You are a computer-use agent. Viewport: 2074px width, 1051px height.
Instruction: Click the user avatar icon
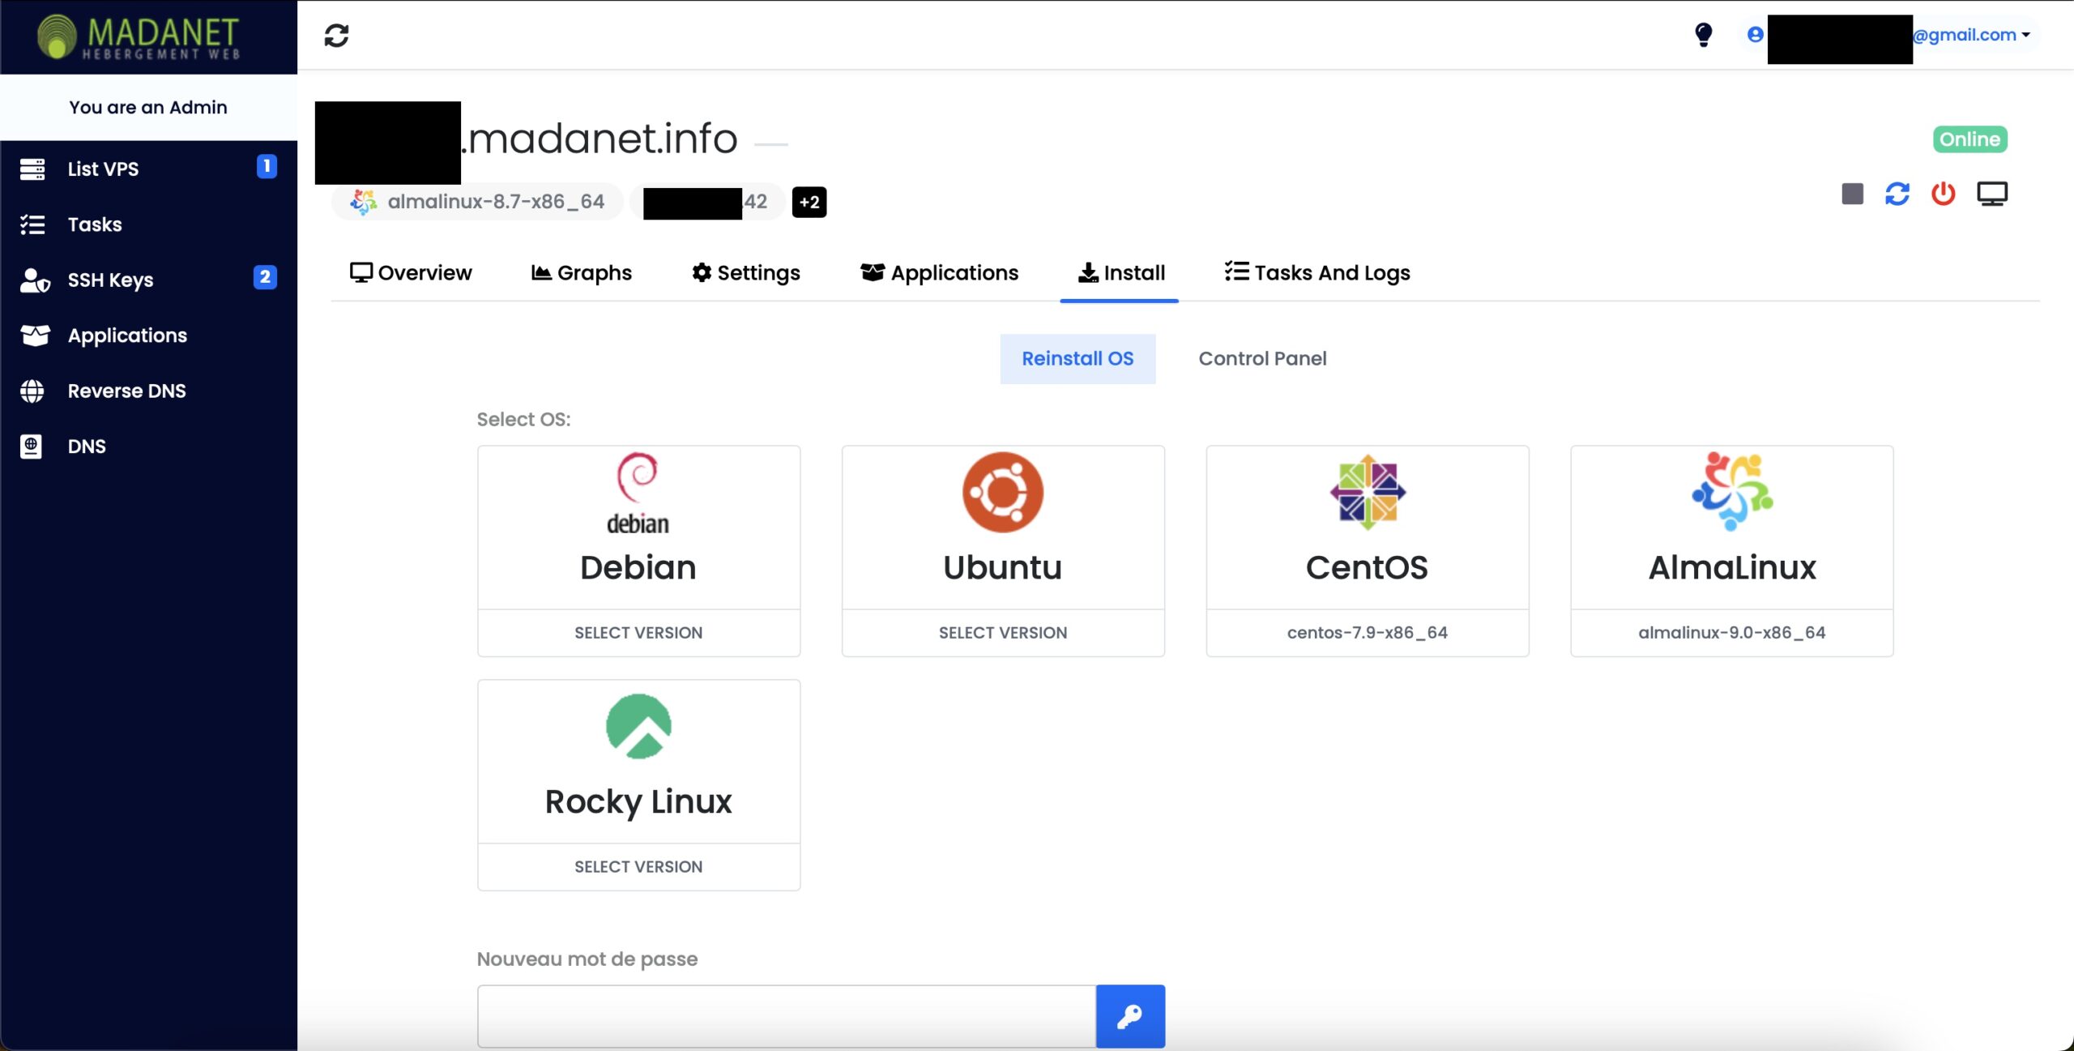pyautogui.click(x=1755, y=35)
